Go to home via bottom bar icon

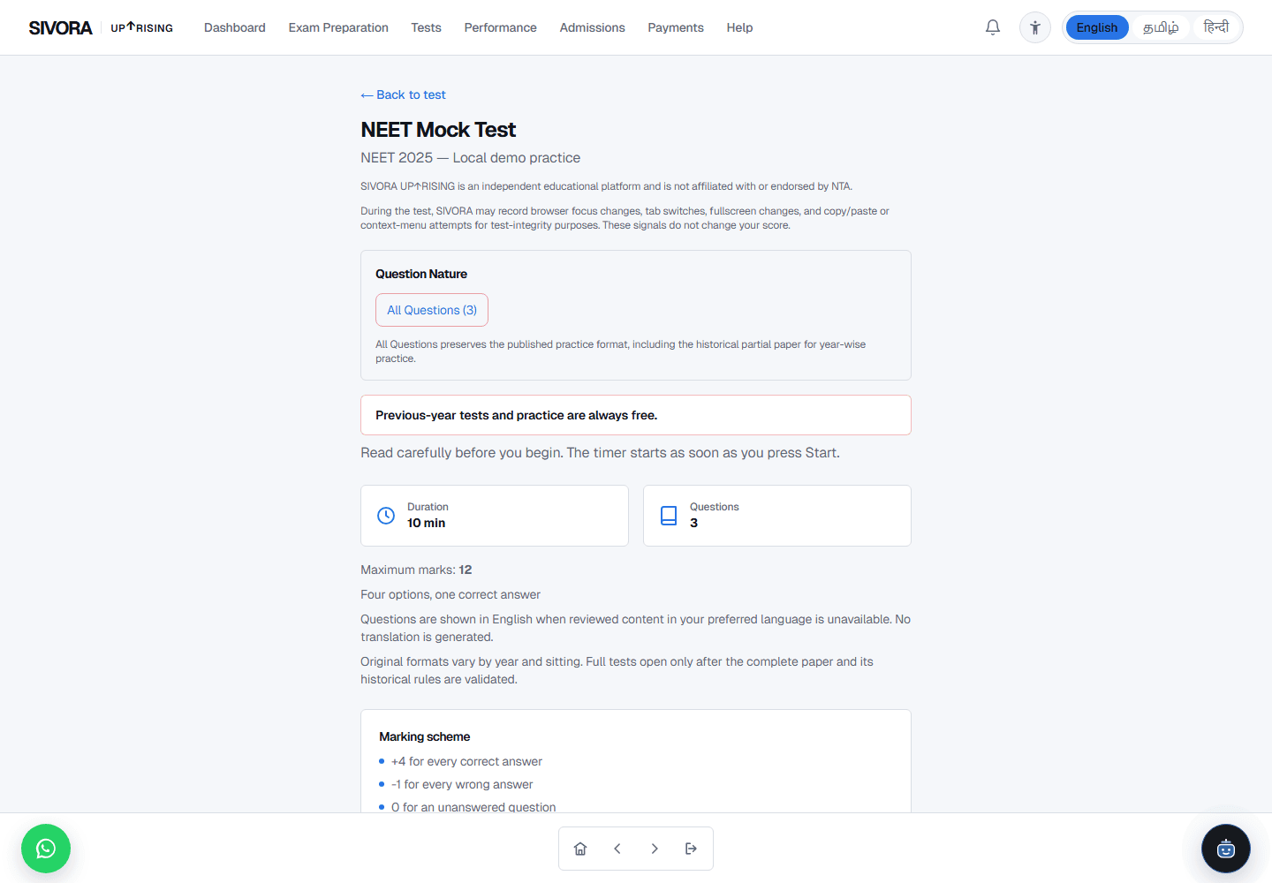click(580, 849)
